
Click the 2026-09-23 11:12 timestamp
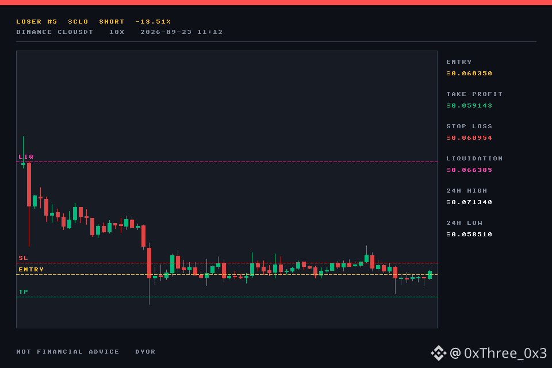182,32
